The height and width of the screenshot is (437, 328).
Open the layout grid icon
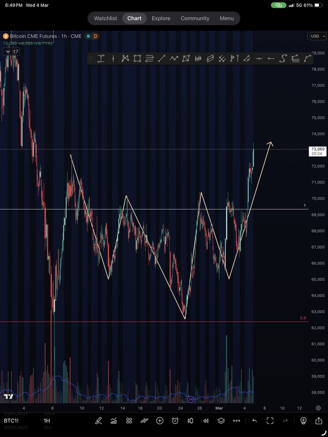point(129,421)
